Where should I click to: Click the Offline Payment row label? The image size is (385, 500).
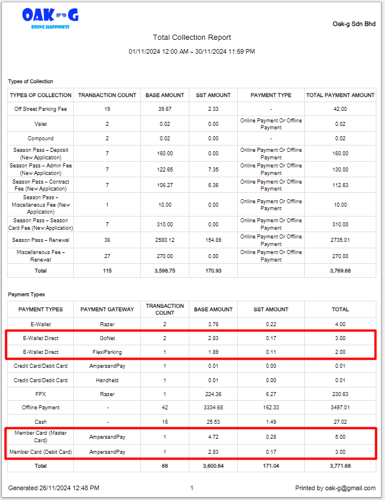point(40,408)
